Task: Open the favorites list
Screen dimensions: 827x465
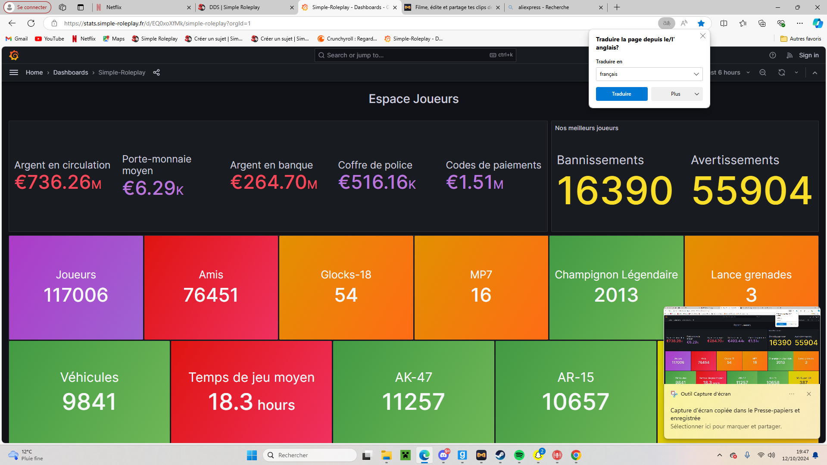Action: [743, 23]
